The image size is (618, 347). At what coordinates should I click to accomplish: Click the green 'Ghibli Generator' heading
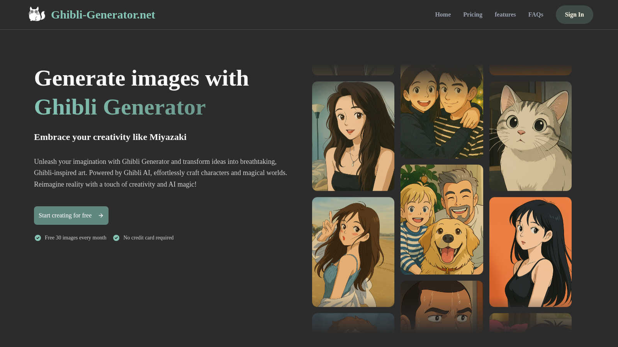coord(120,108)
